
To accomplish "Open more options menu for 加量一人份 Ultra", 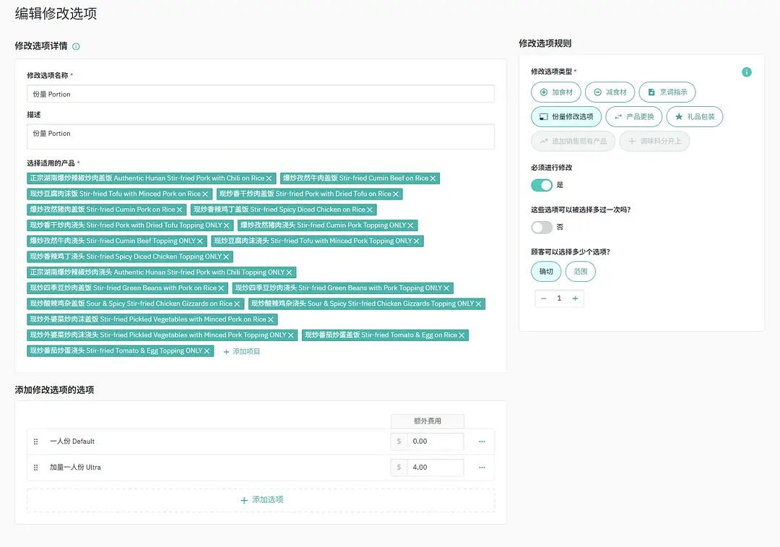I will [482, 468].
